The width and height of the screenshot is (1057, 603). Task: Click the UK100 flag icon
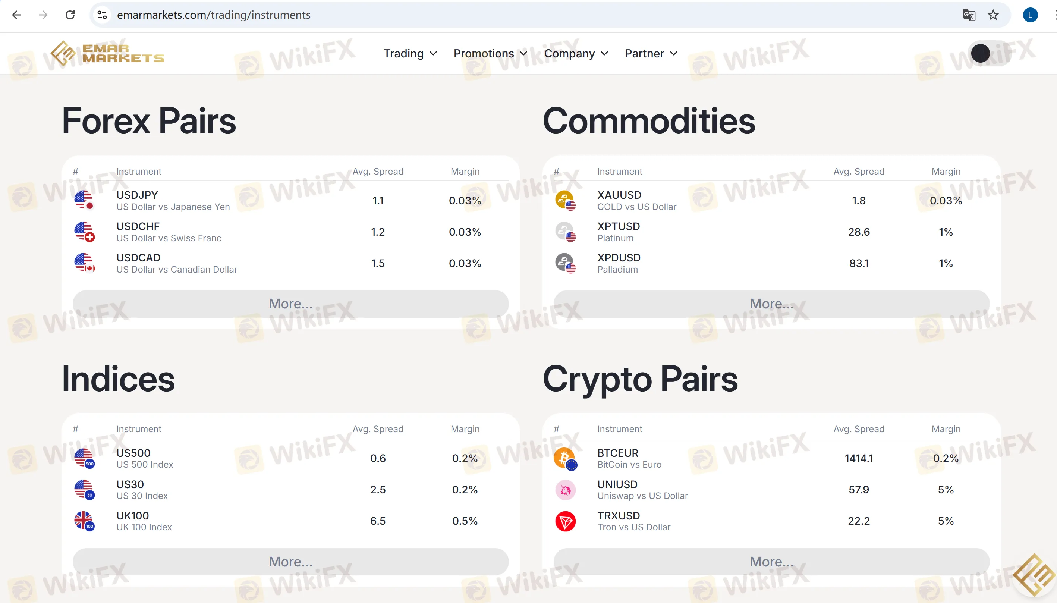85,521
